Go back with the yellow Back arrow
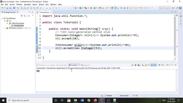 [x=144, y=8]
